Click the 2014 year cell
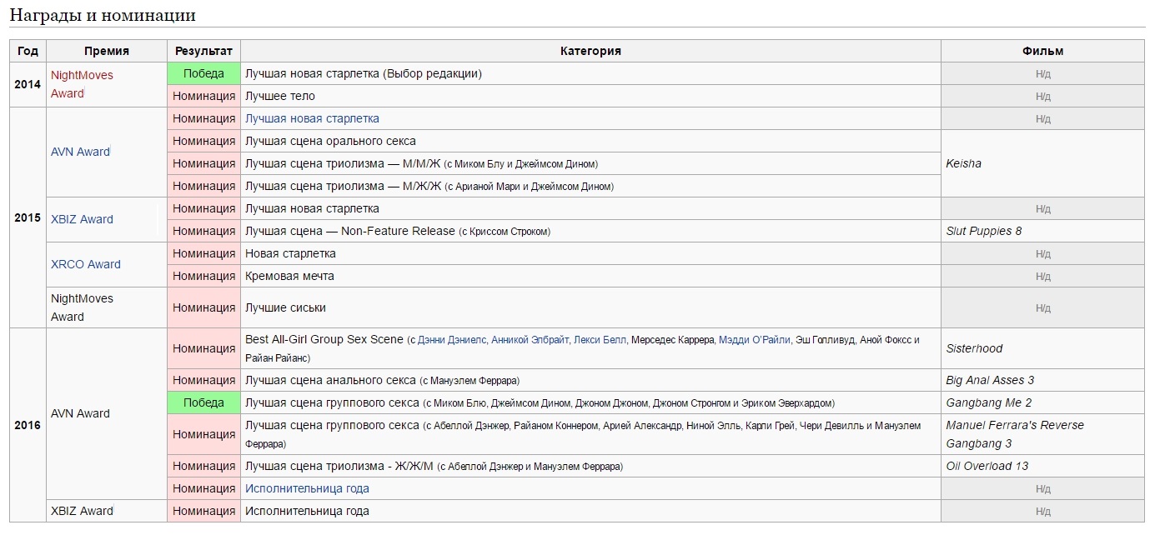This screenshot has width=1155, height=540. coord(28,84)
